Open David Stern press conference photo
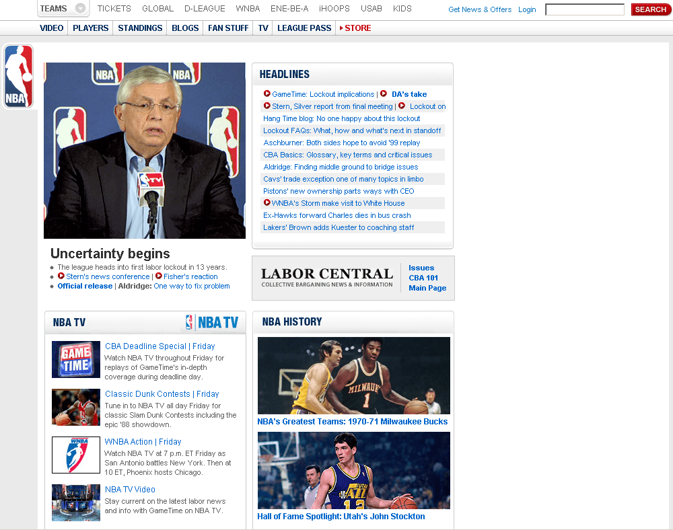673x530 pixels. click(x=145, y=151)
